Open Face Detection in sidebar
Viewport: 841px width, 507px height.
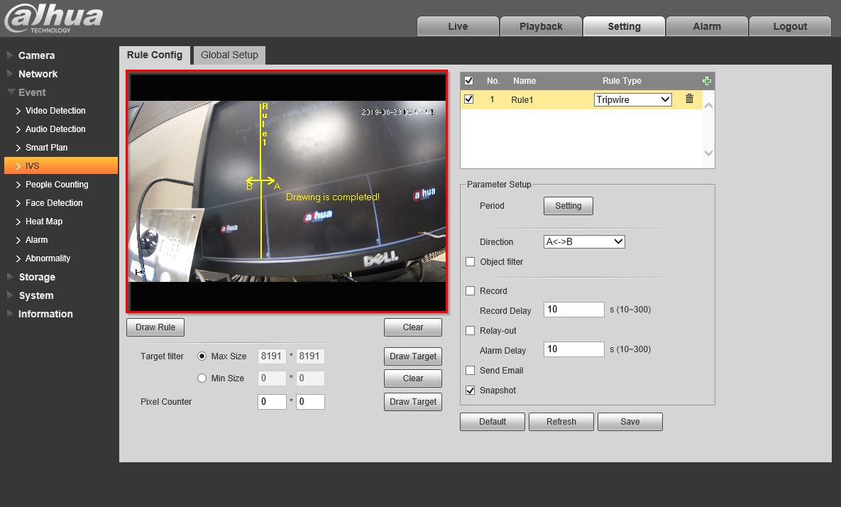point(54,203)
